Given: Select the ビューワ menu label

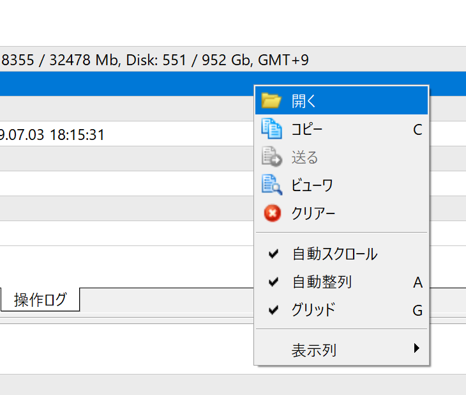Looking at the screenshot, I should pos(312,186).
